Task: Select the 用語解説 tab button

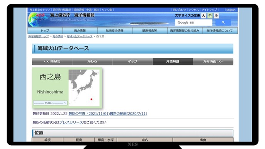Action: point(173,62)
